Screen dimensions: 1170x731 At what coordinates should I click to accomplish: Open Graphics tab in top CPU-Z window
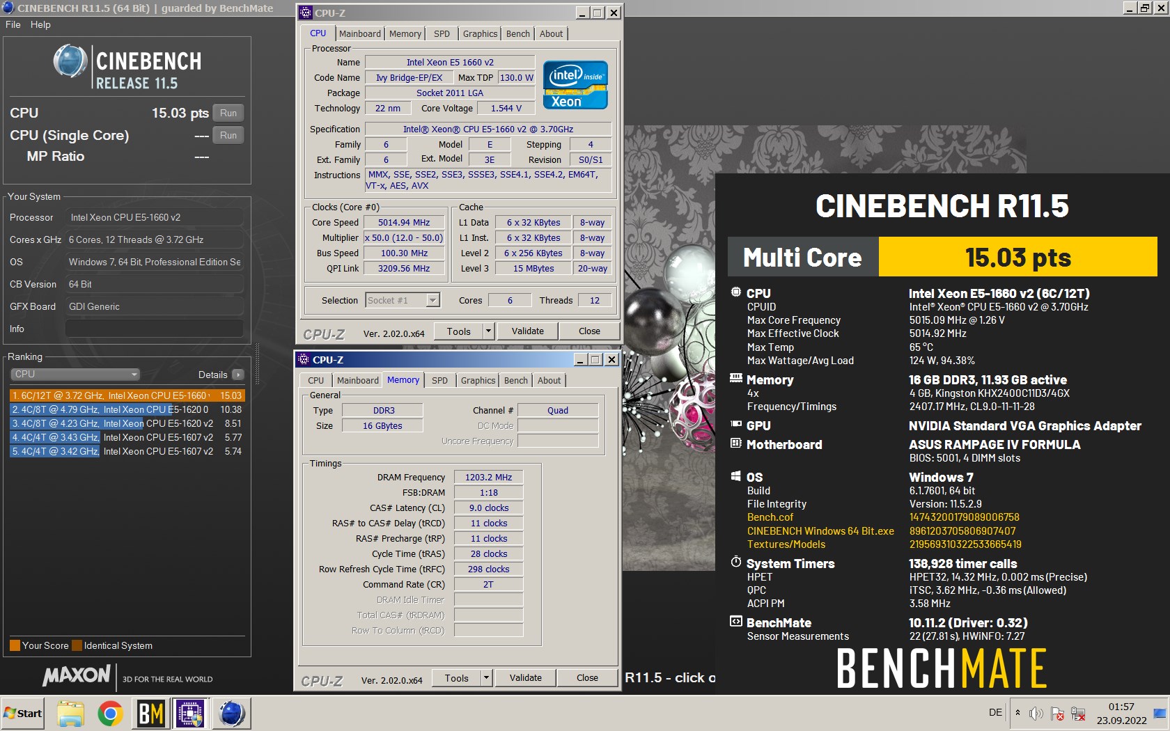(481, 33)
